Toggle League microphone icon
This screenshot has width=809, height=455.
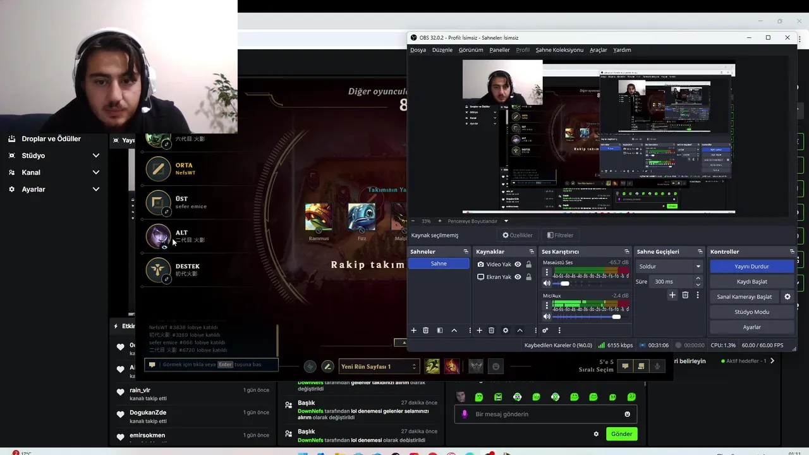(x=657, y=367)
